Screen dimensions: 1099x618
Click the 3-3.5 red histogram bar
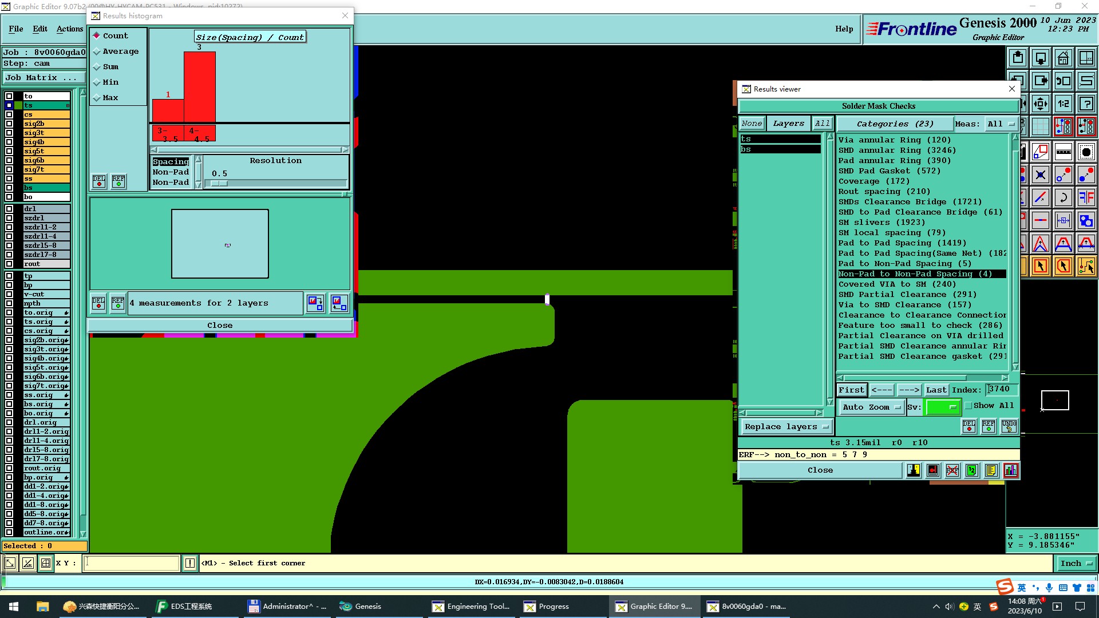point(168,110)
